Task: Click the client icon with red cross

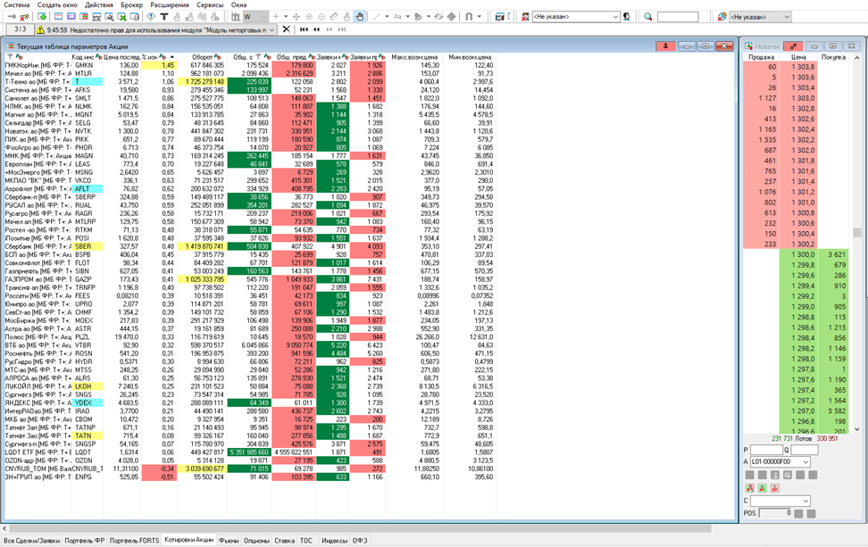Action: tap(525, 17)
